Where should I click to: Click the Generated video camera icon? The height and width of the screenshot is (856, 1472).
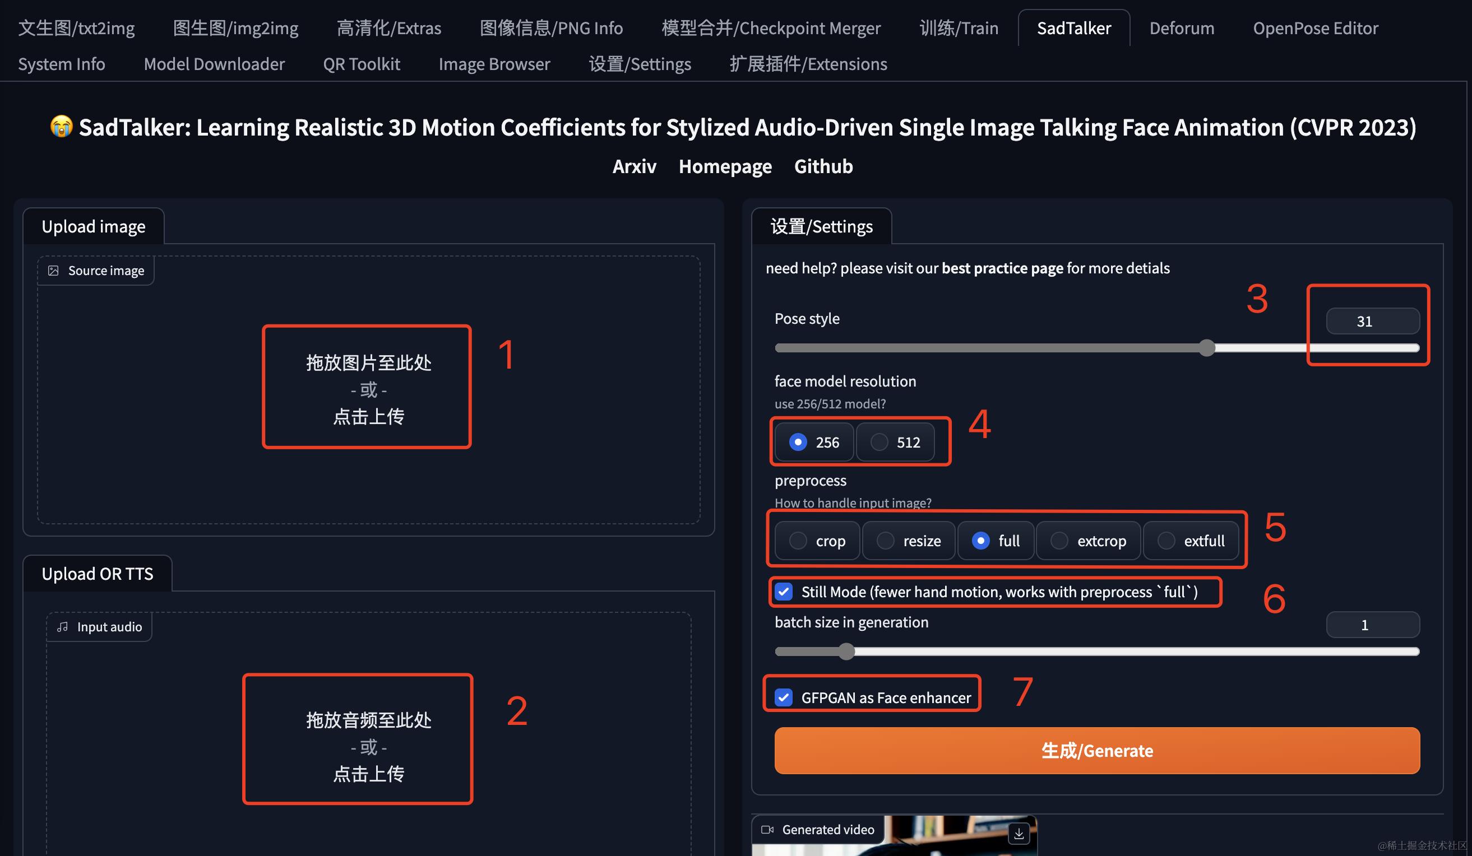tap(767, 830)
